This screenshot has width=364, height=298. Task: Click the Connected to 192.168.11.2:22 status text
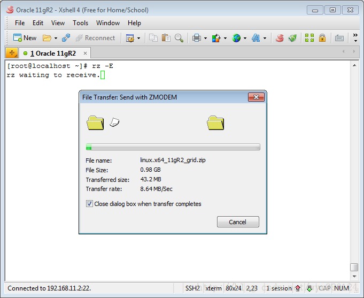pyautogui.click(x=49, y=288)
